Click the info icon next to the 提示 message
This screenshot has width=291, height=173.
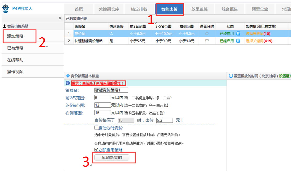tap(68, 83)
